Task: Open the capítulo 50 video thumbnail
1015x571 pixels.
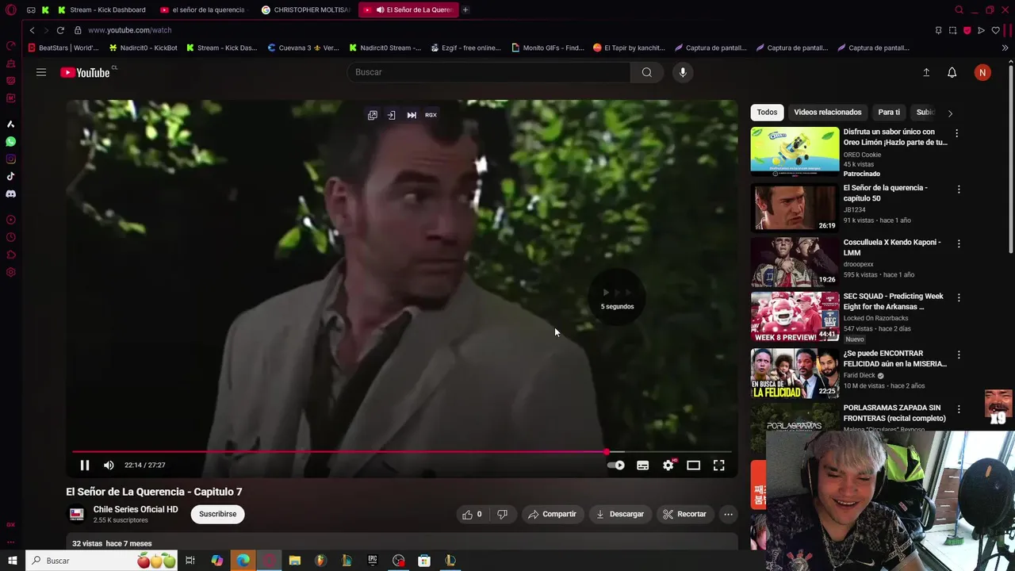Action: [795, 207]
